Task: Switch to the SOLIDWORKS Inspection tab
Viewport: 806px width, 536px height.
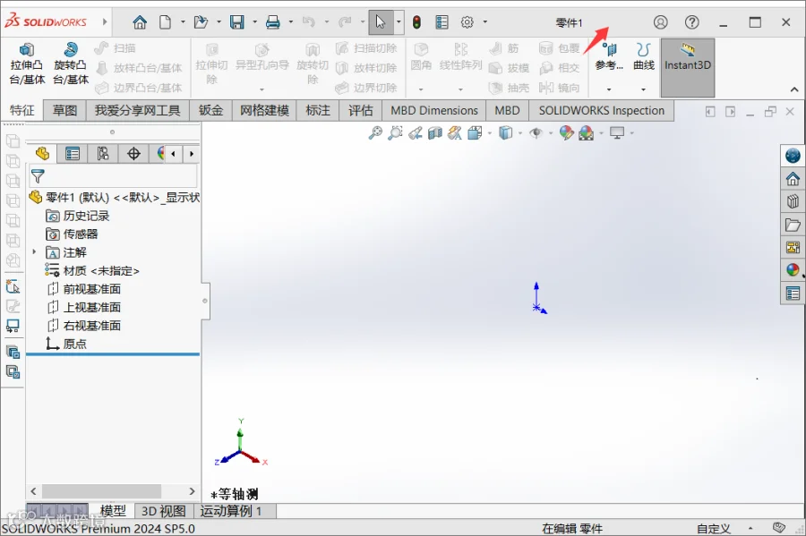Action: coord(602,110)
